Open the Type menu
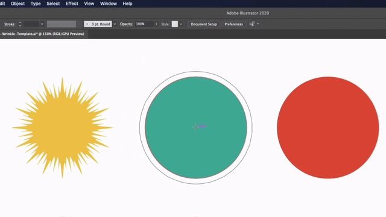 pyautogui.click(x=36, y=4)
